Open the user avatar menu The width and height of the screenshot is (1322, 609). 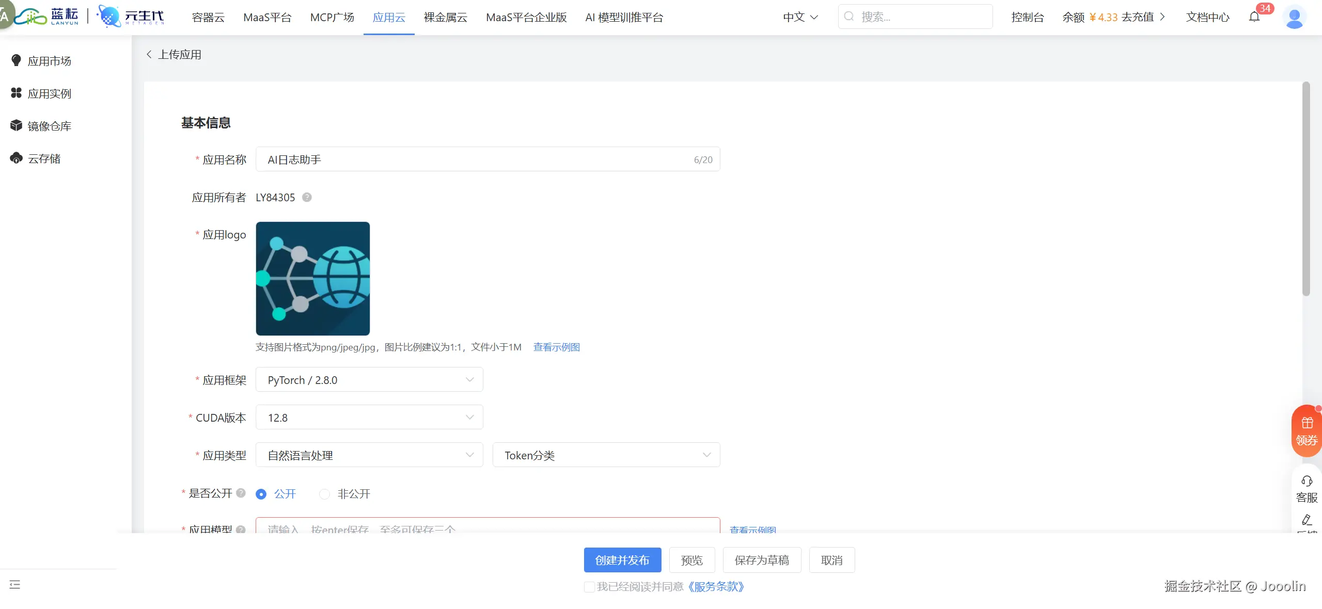click(x=1294, y=17)
